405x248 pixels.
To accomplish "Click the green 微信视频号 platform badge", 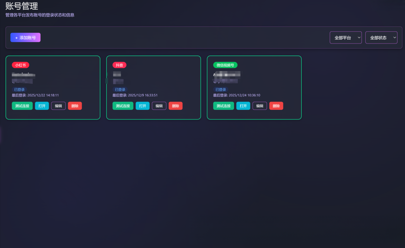I will [x=225, y=65].
